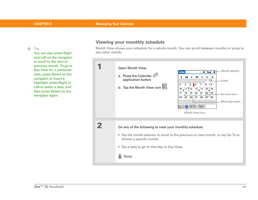Click the 'Open Month View:' instruction
The width and height of the screenshot is (258, 200).
[x=133, y=68]
